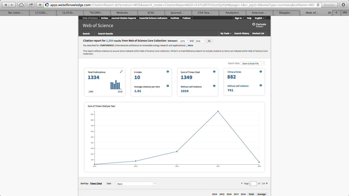
Task: Open the My Tools menu
Action: coord(226,33)
